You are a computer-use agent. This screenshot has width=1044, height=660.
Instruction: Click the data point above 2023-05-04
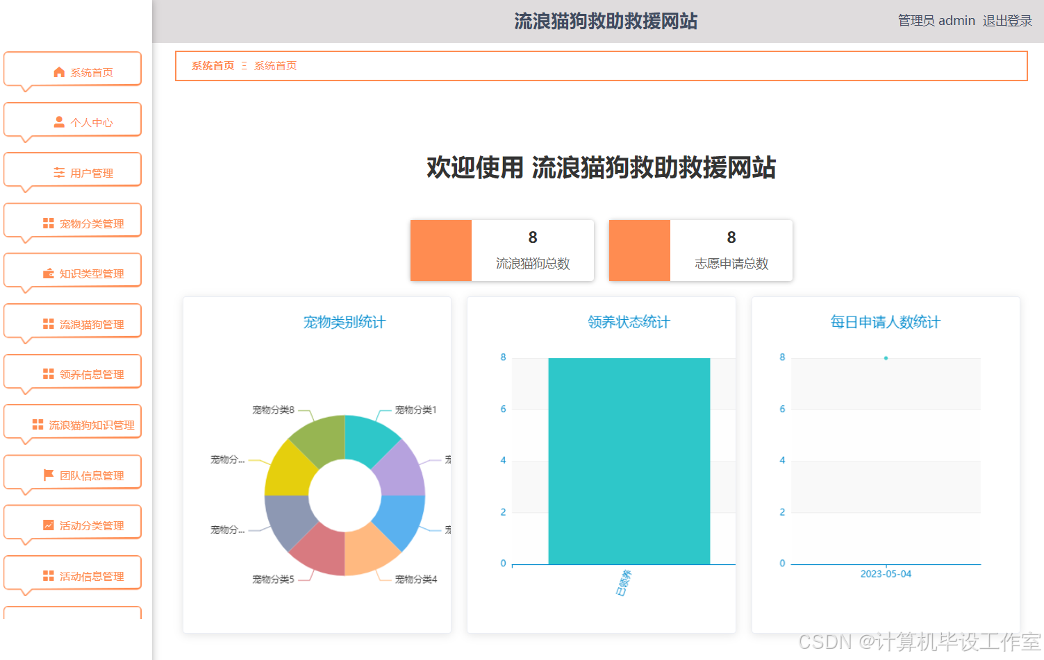(886, 358)
